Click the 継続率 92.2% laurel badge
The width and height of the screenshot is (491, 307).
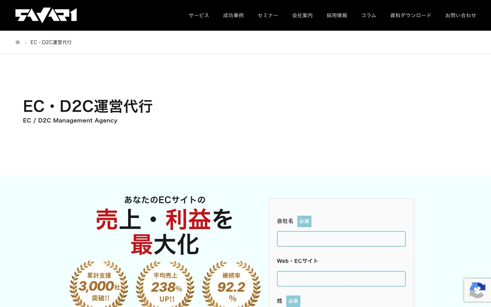point(231,284)
